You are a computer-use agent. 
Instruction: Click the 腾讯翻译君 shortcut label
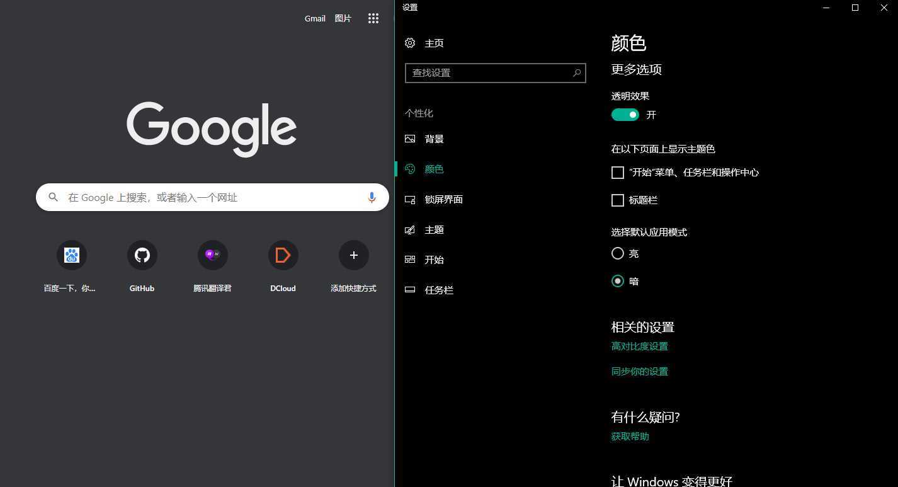point(212,289)
